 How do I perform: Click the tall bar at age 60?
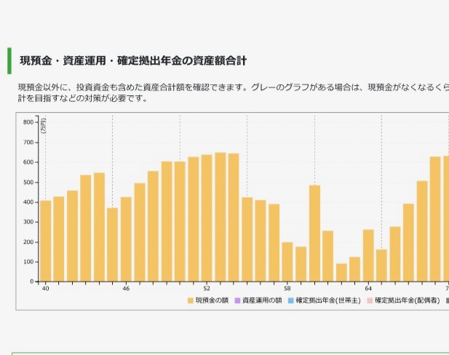[314, 233]
